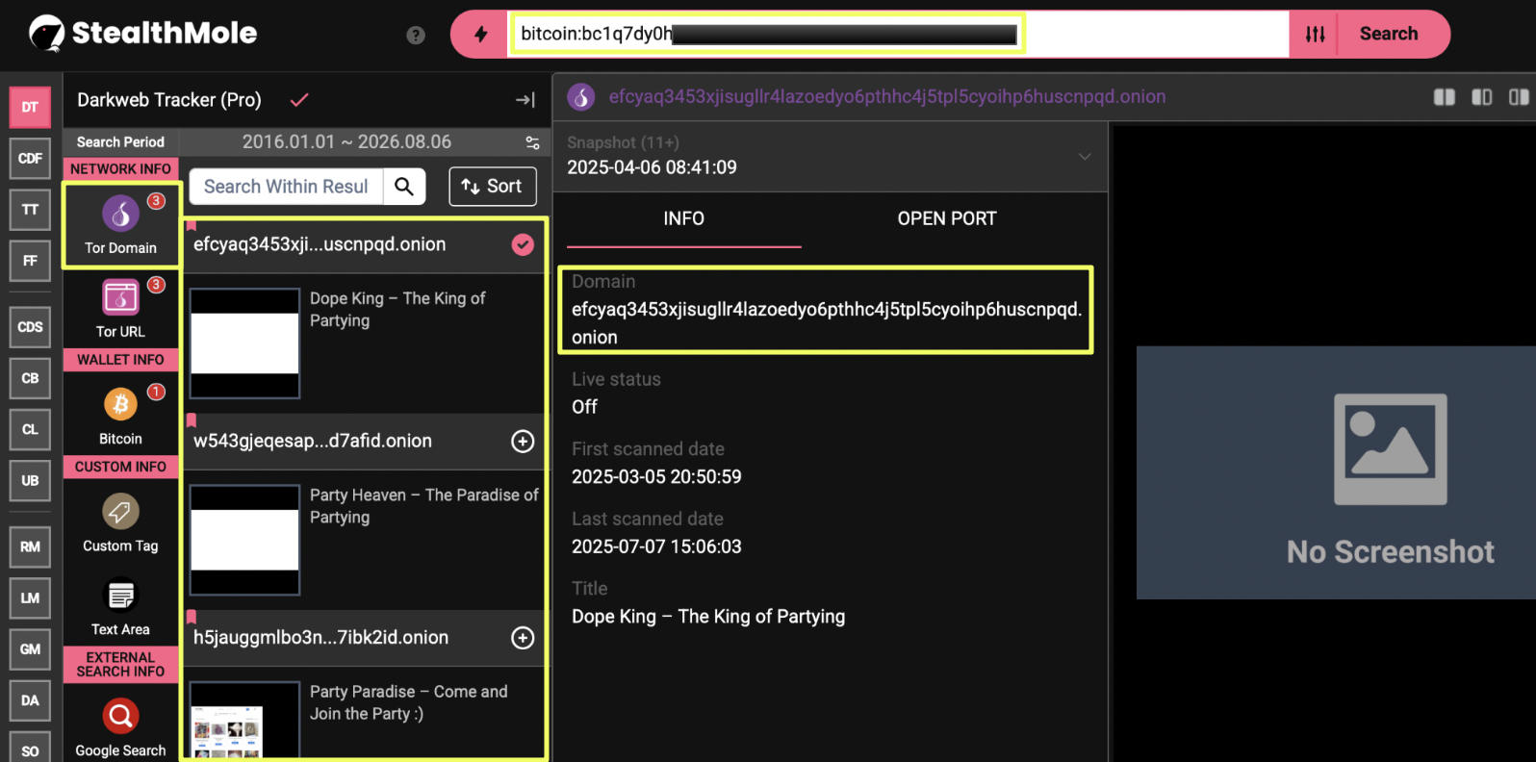
Task: Select the efcyaq3453xji...uscnpqd.onion result row
Action: (x=364, y=244)
